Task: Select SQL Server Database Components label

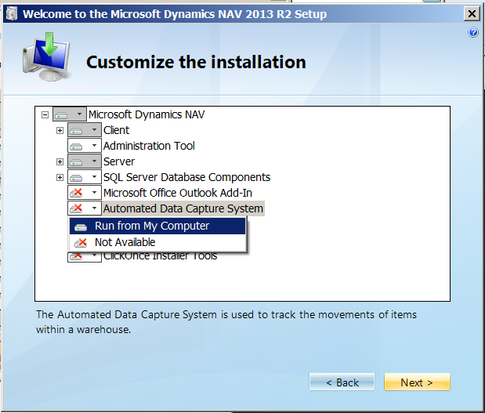Action: 186,177
